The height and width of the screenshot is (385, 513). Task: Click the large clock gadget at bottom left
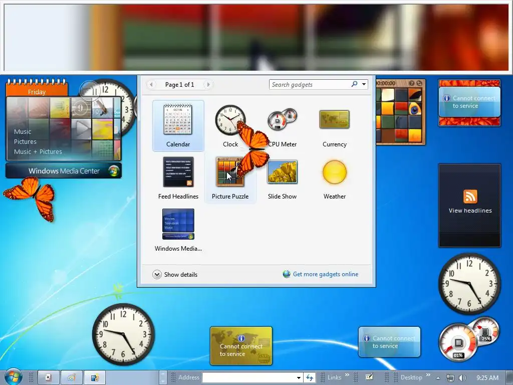click(123, 334)
